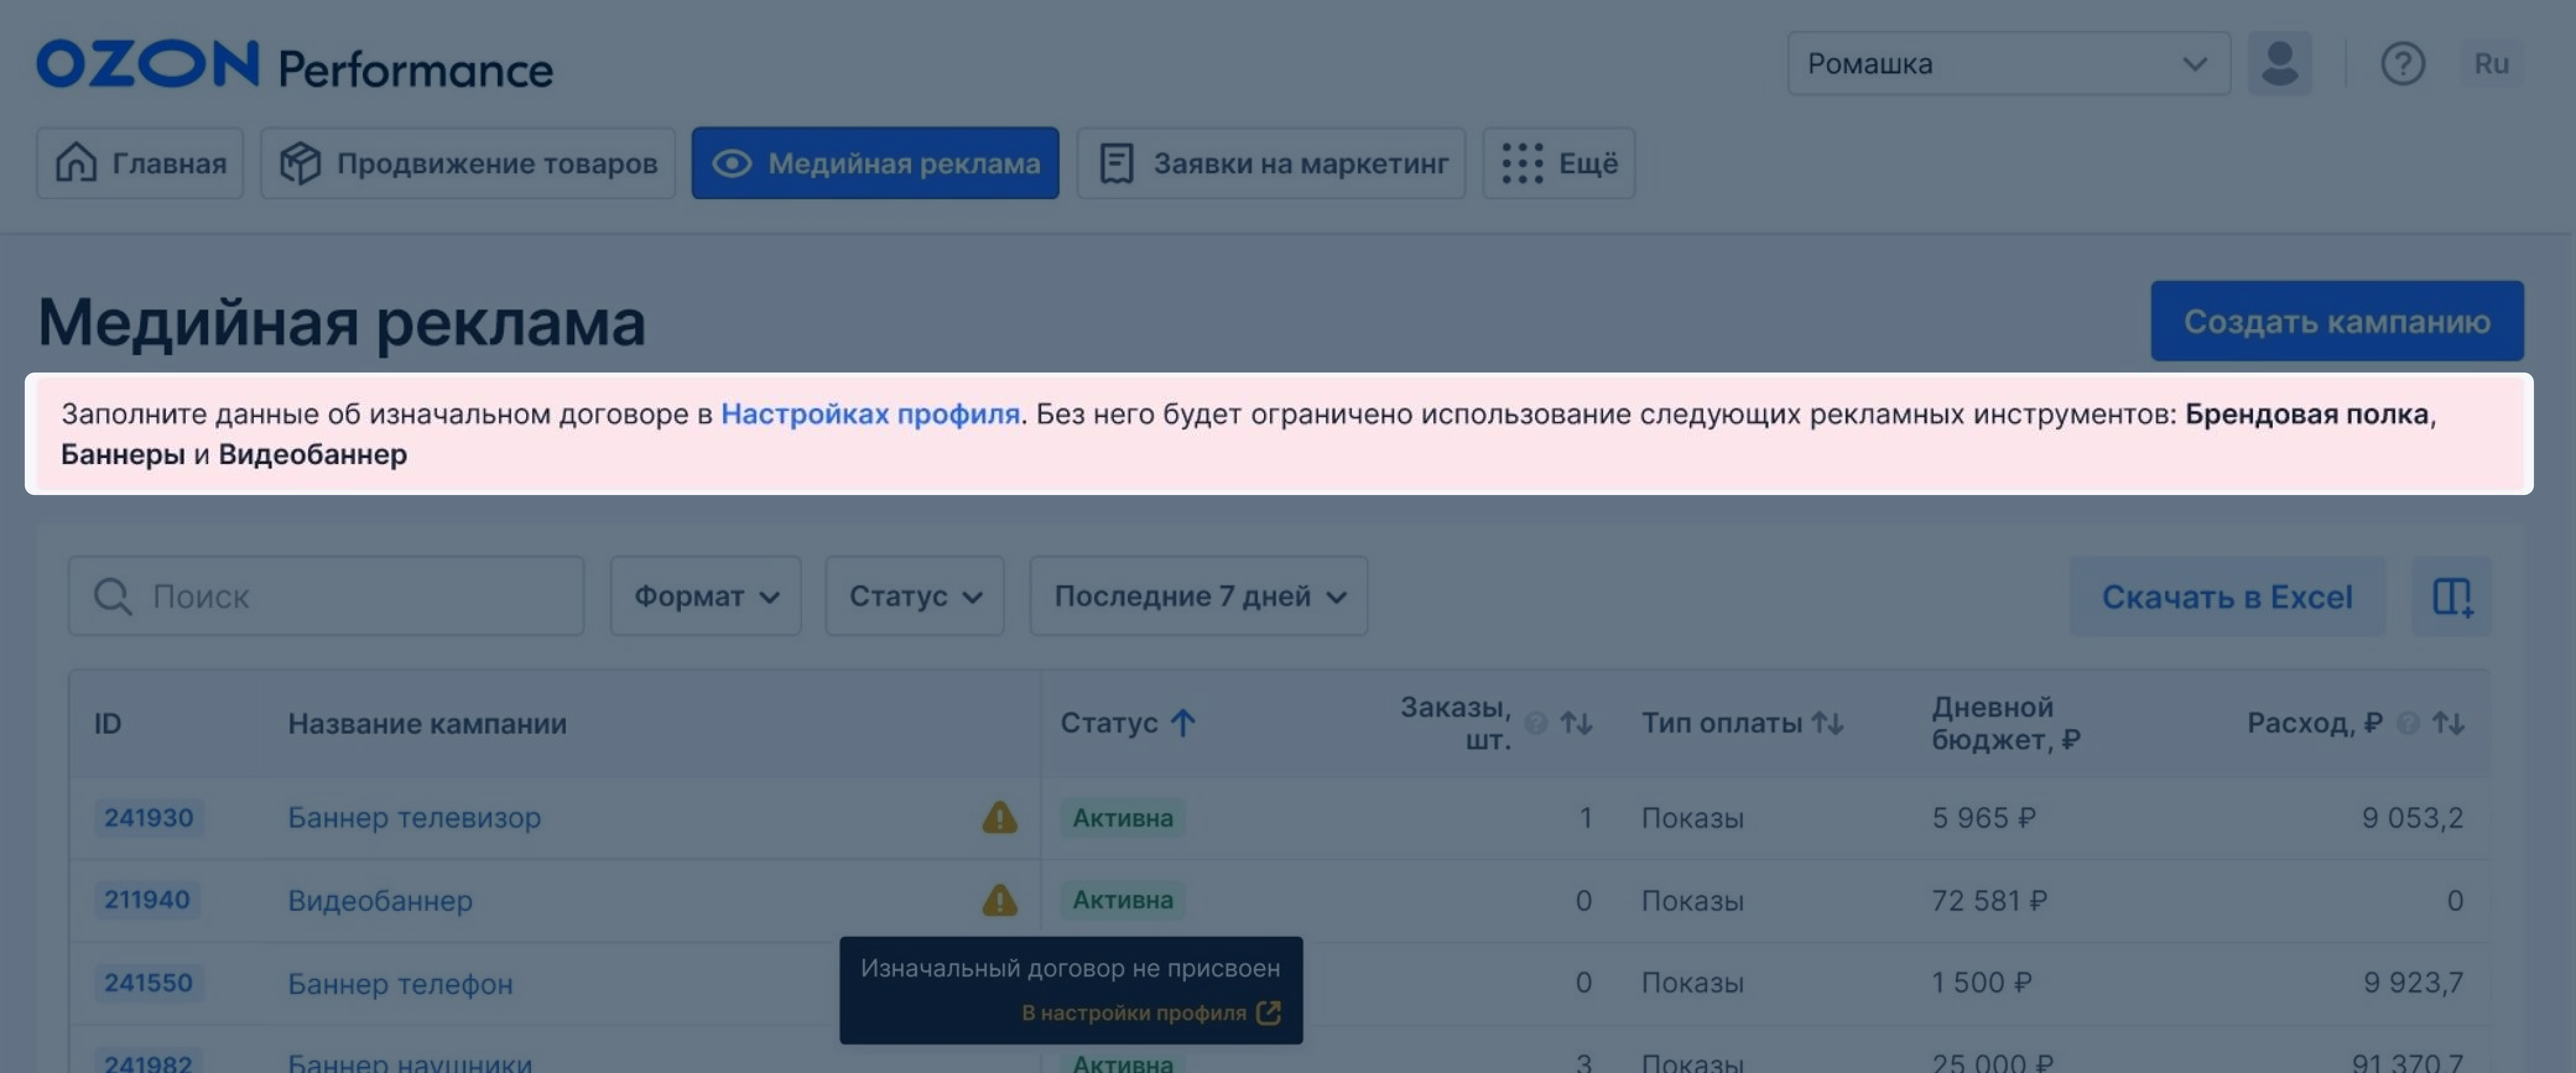Click warning icon on Видеобаннер row

(1000, 900)
